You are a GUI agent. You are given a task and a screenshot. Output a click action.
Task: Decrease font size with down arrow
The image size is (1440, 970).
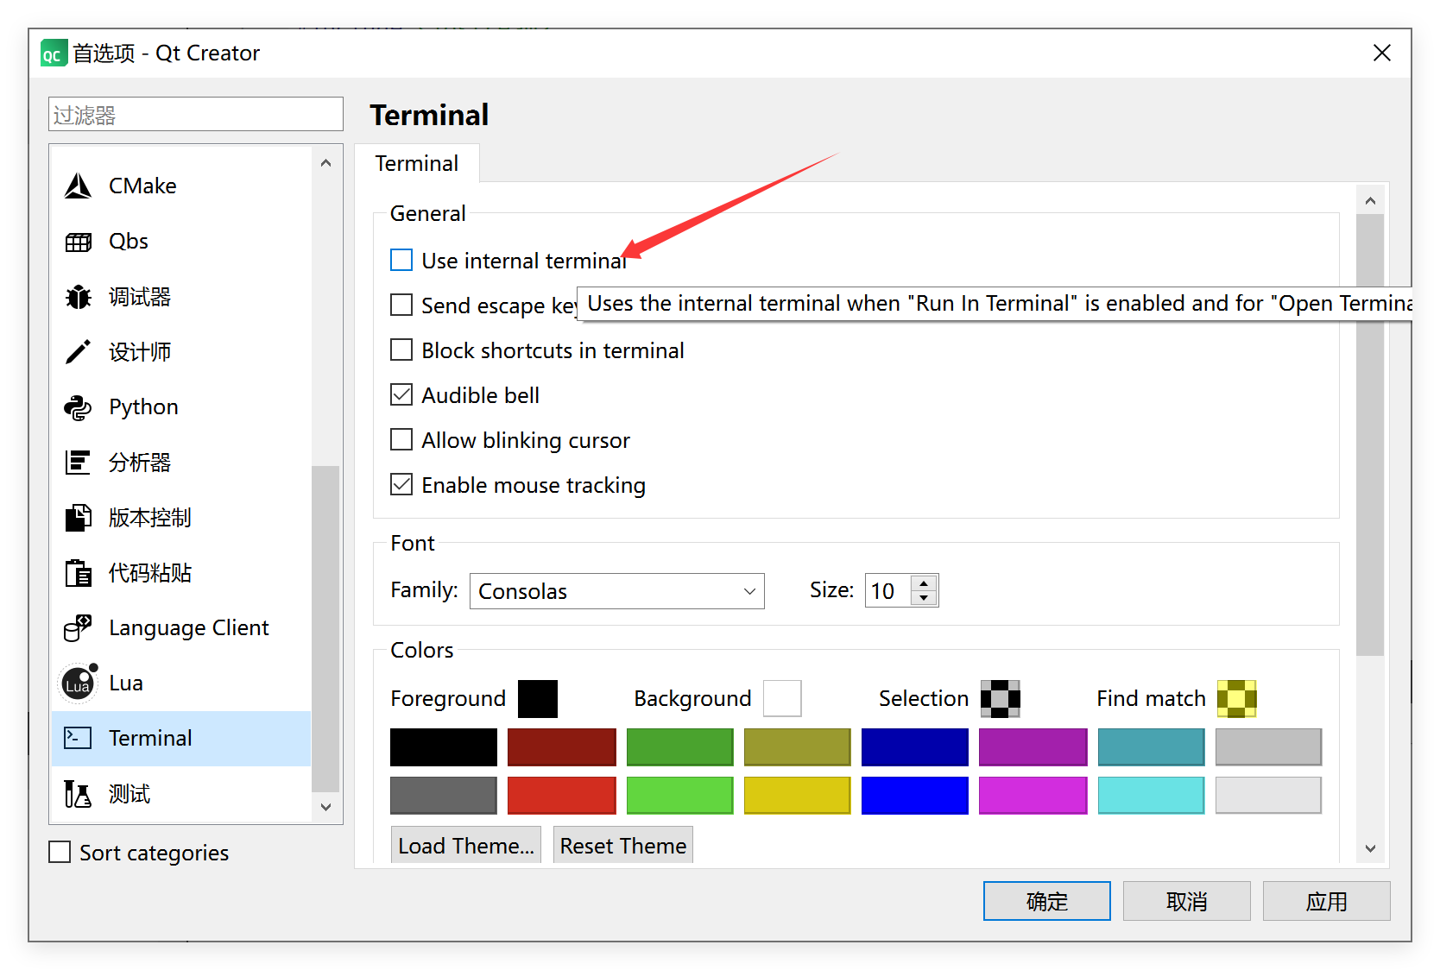pos(924,599)
